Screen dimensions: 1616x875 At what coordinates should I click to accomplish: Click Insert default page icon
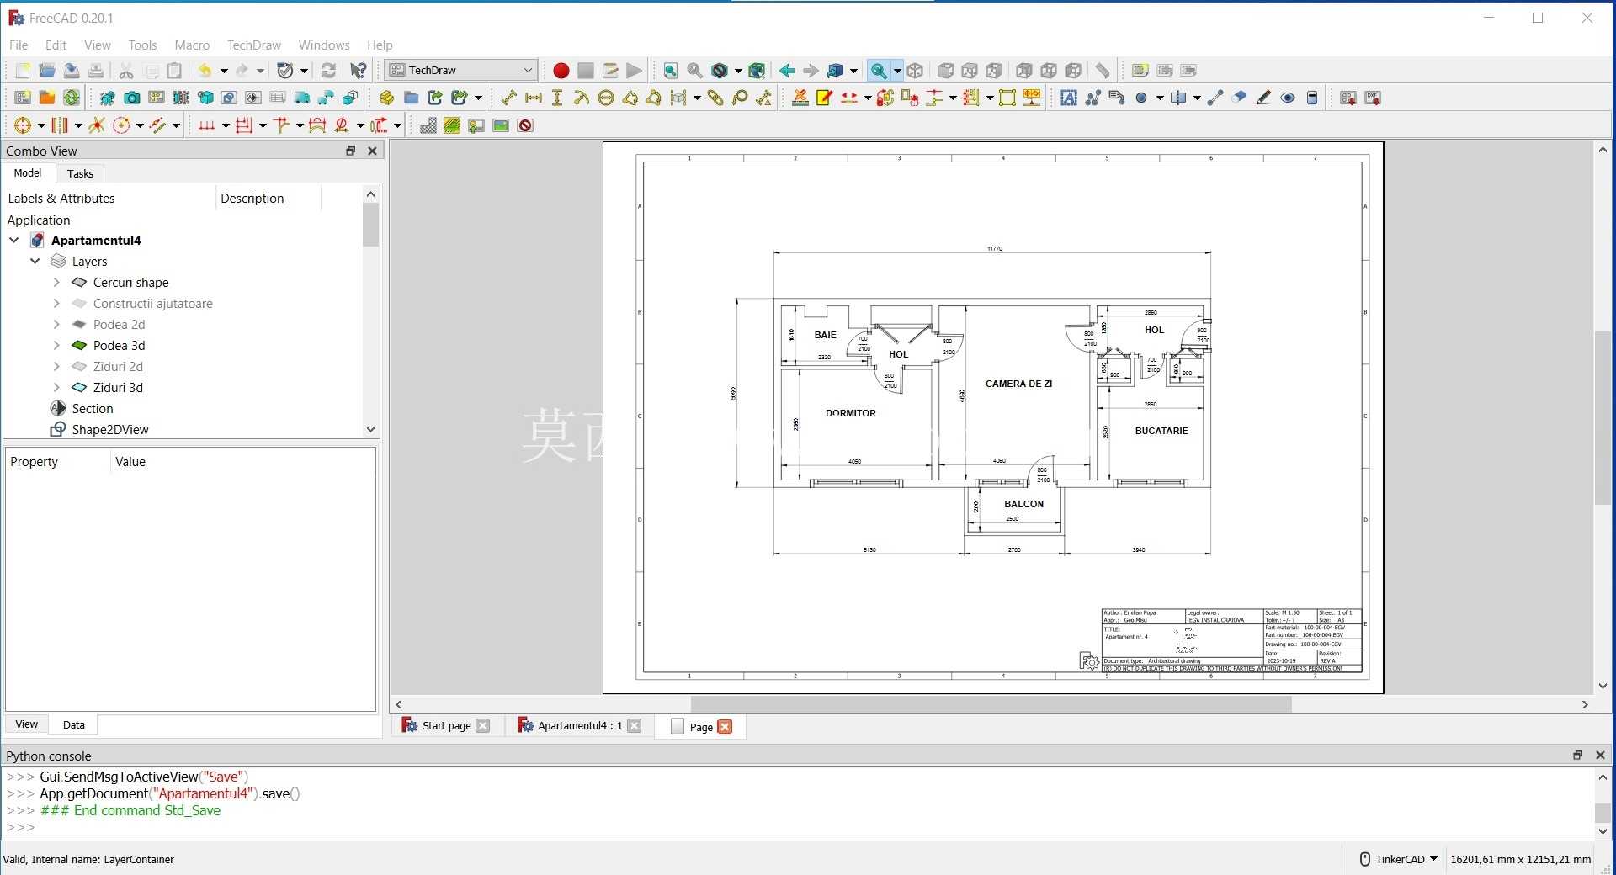click(23, 98)
